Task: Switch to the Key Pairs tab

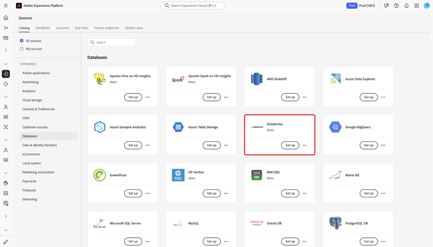Action: point(81,28)
